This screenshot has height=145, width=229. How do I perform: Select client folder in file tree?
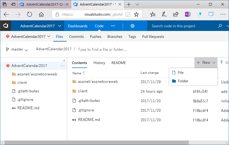point(22,83)
